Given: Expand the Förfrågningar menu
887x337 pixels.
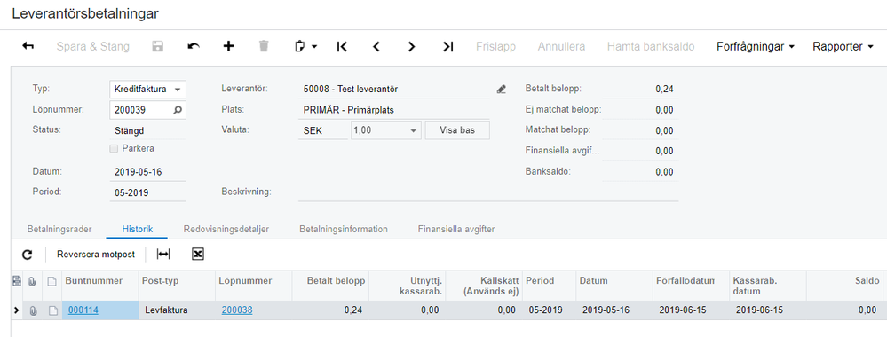Looking at the screenshot, I should (756, 46).
